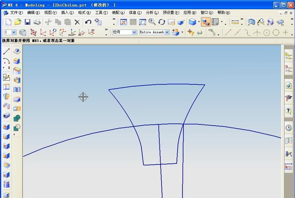Click the Fit view icon
Image resolution: width=295 pixels, height=198 pixels.
[x=124, y=22]
